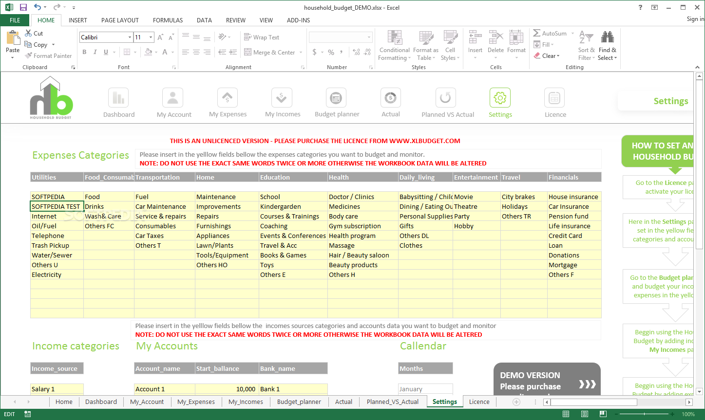Open Find & Select binoculars
Viewport: 705px width, 420px height.
point(607,45)
